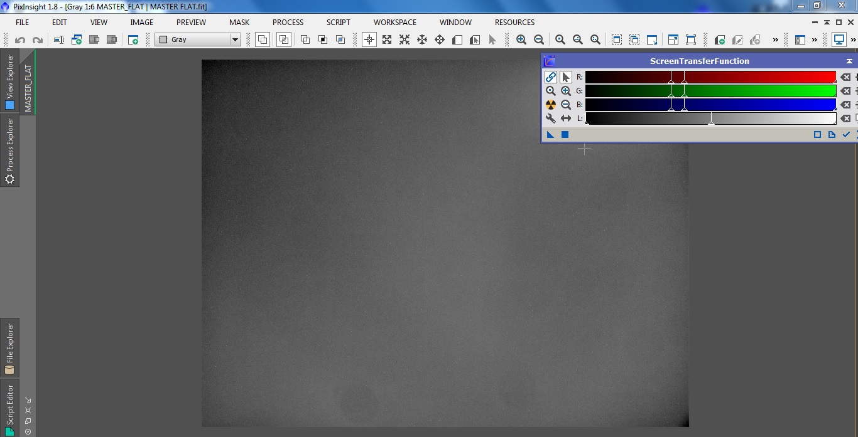Open the PROCESS menu
The height and width of the screenshot is (437, 858).
click(x=288, y=22)
